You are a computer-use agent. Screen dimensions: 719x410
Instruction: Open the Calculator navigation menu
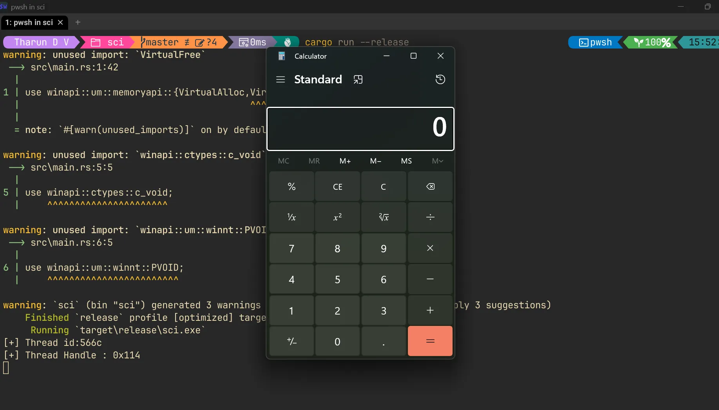[x=281, y=79]
